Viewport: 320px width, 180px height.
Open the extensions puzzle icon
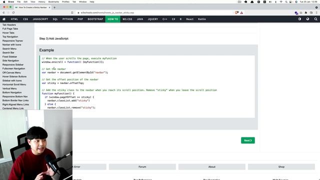pyautogui.click(x=305, y=12)
